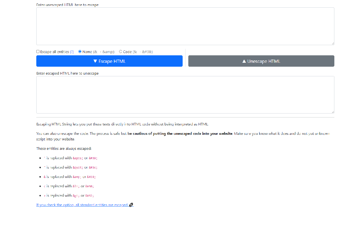363x227 pixels.
Task: Click the &apos; entity code text
Action: [78, 158]
